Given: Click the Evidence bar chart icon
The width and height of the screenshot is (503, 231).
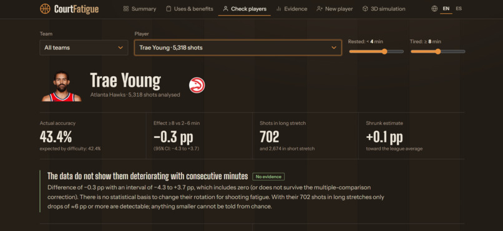Looking at the screenshot, I should [x=279, y=9].
